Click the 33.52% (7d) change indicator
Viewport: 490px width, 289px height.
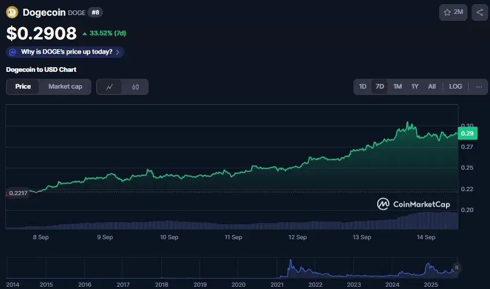click(104, 33)
